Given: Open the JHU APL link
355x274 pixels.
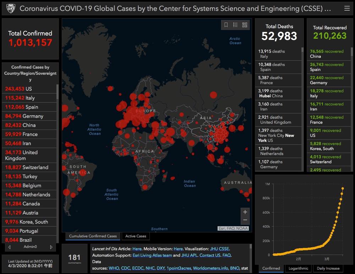Looking at the screenshot, I should 189,255.
